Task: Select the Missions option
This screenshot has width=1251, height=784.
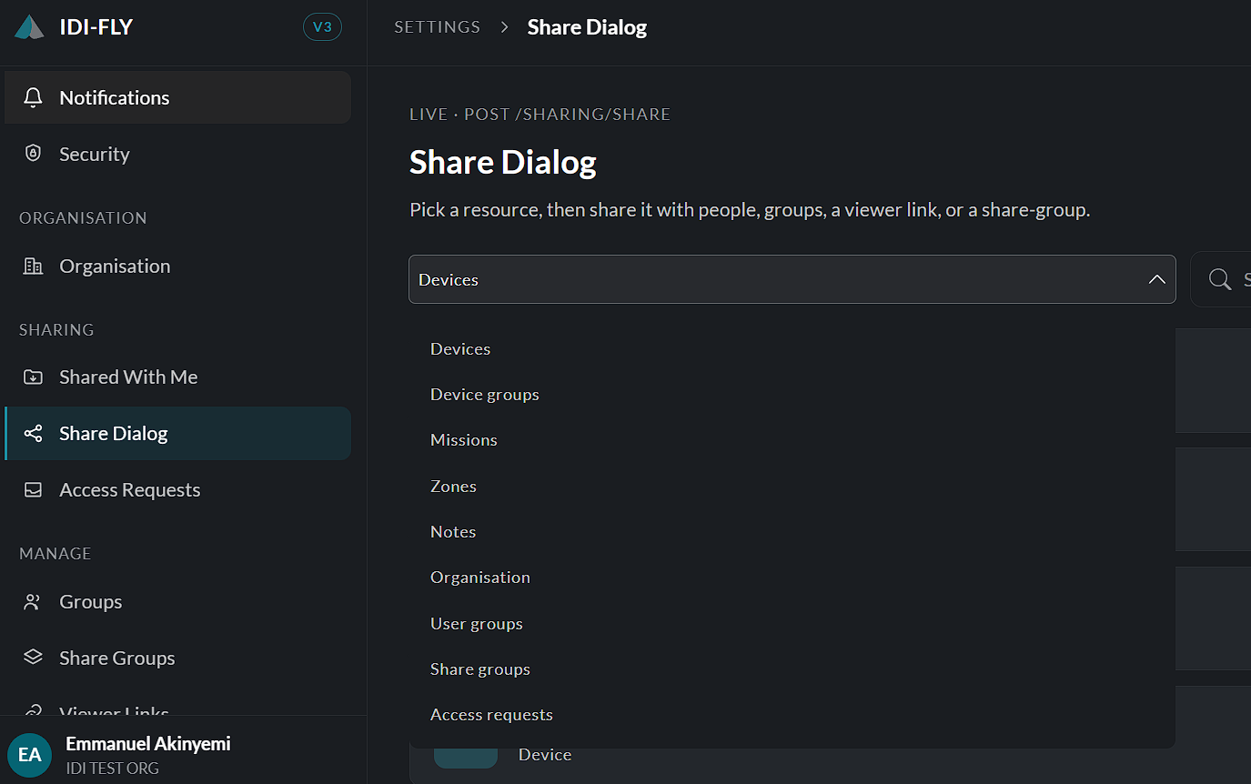Action: [x=792, y=440]
